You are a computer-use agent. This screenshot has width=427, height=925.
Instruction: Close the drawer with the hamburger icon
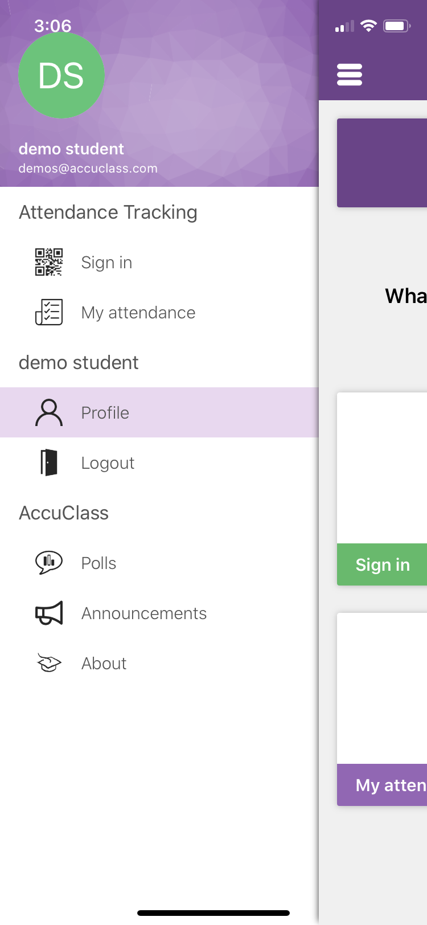click(350, 75)
